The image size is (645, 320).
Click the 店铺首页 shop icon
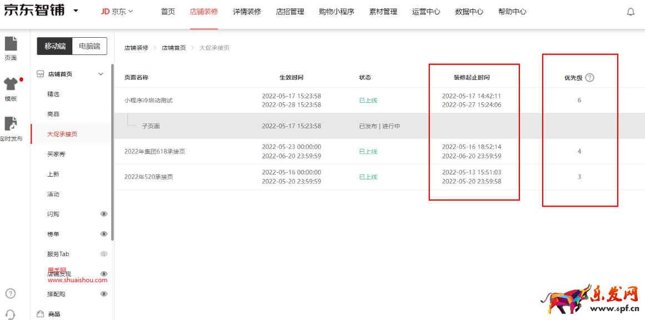pos(40,74)
